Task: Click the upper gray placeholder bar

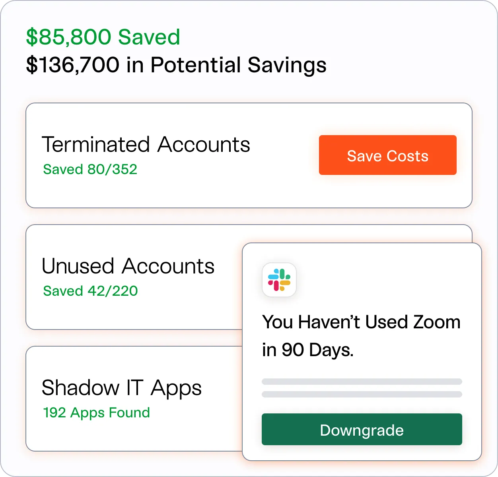Action: (x=362, y=382)
